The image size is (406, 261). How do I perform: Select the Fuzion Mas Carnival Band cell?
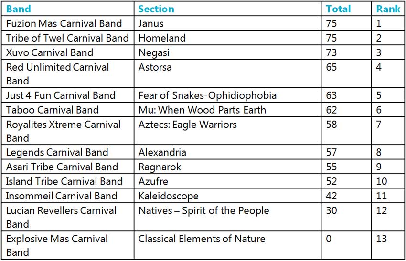[64, 23]
